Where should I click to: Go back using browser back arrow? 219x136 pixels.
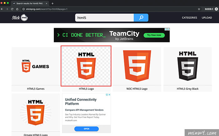coord(3,9)
